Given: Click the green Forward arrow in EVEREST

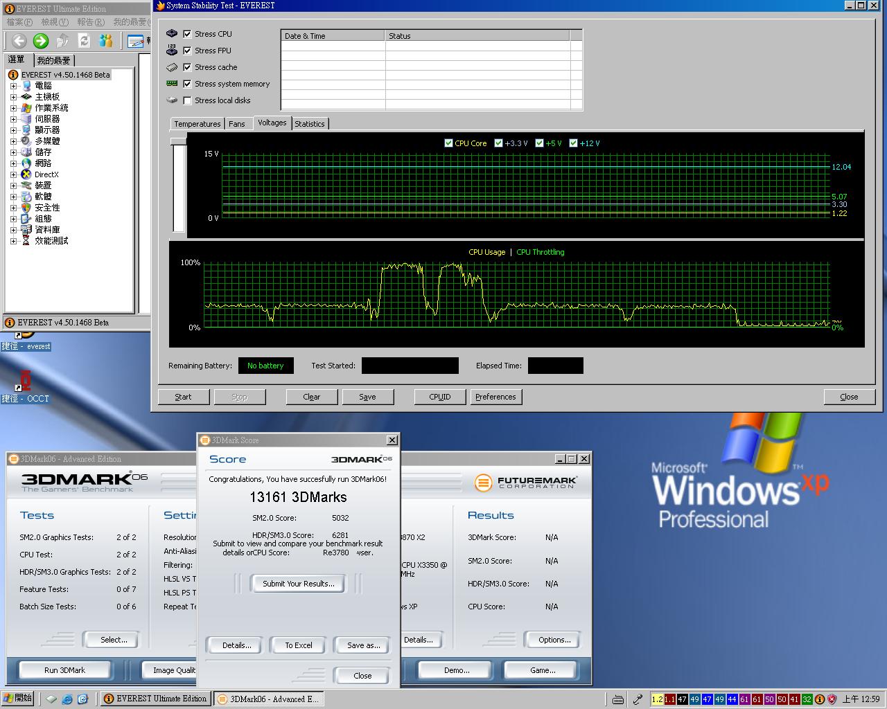Looking at the screenshot, I should click(x=41, y=41).
